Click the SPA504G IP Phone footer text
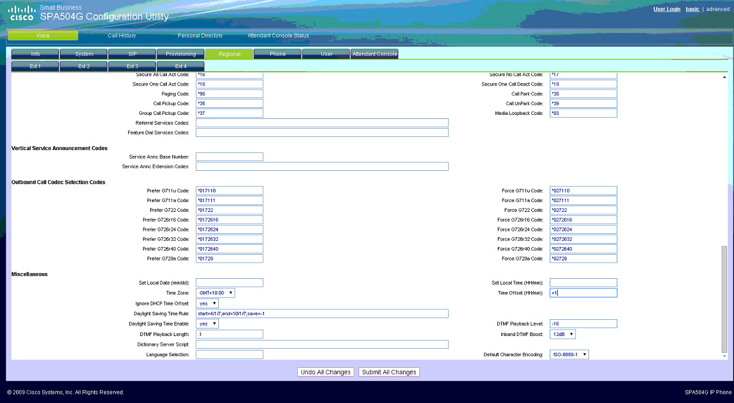 coord(707,393)
